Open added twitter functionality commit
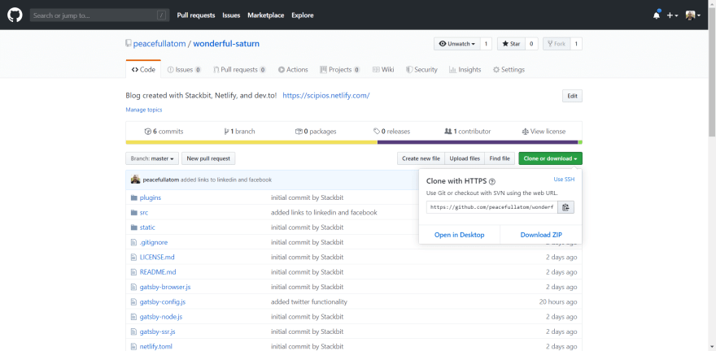The image size is (716, 351). 309,301
